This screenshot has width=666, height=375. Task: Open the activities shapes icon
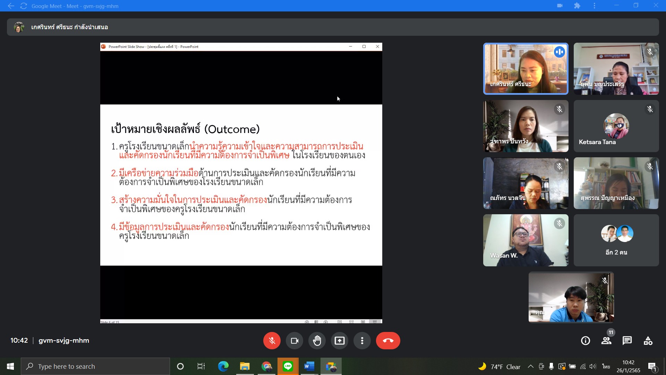[x=648, y=341]
